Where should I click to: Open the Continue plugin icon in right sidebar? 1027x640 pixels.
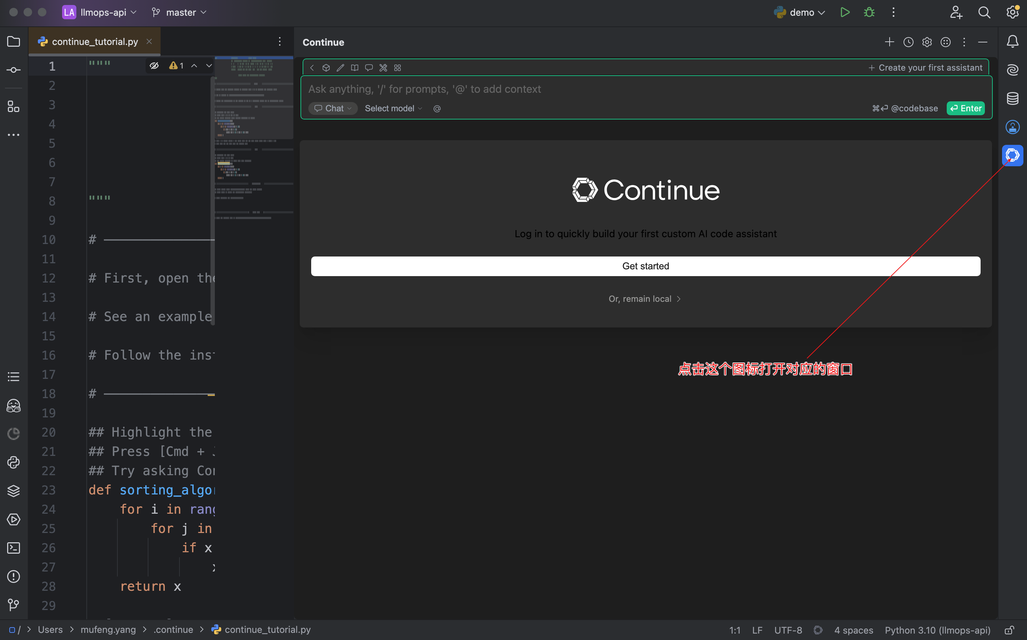point(1013,155)
